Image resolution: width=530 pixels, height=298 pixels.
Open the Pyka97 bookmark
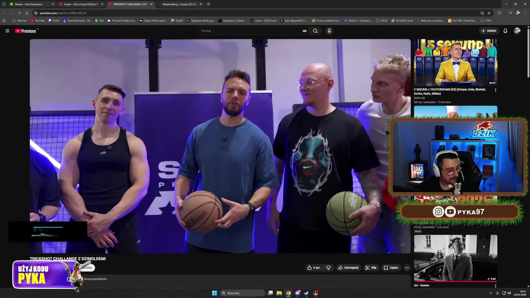(177, 20)
